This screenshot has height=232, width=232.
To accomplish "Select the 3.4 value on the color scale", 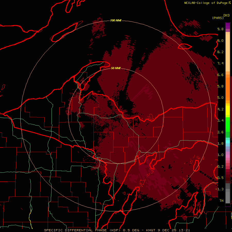I will coord(220,121).
